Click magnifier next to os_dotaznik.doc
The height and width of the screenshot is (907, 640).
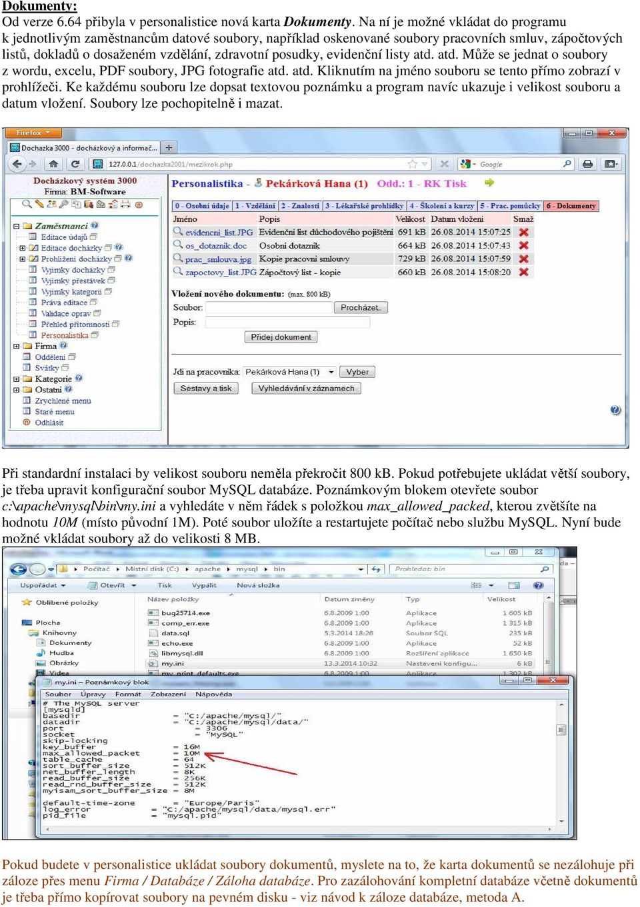tap(178, 245)
